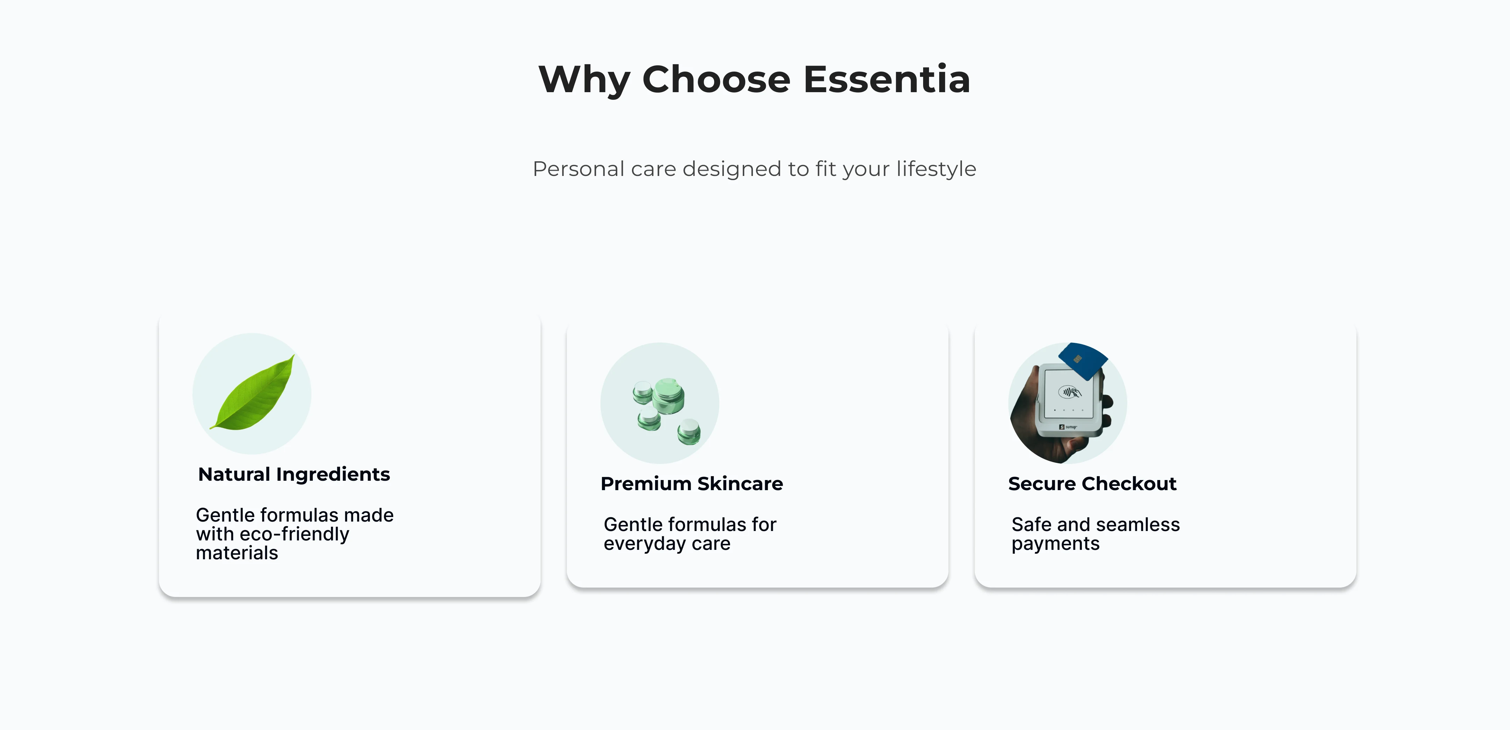1510x730 pixels.
Task: Click the skincare jars icon
Action: point(660,403)
